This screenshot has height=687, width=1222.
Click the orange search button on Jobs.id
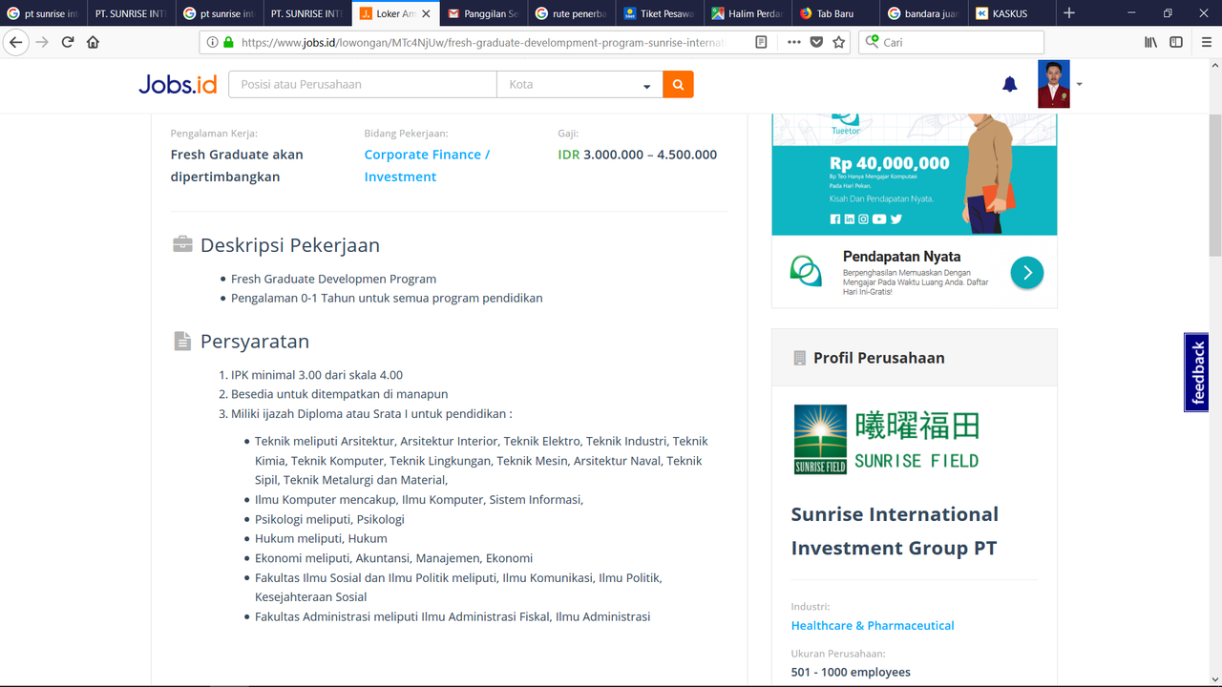tap(678, 84)
